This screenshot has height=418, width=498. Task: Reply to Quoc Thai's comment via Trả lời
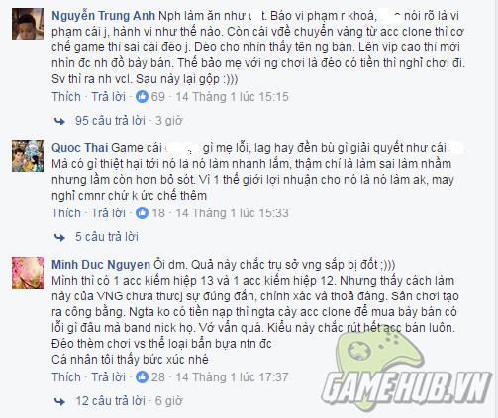coord(108,213)
